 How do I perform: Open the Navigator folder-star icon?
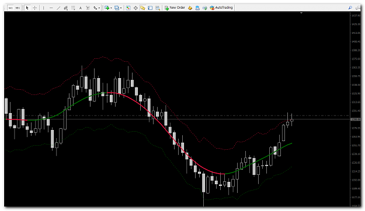(x=143, y=8)
